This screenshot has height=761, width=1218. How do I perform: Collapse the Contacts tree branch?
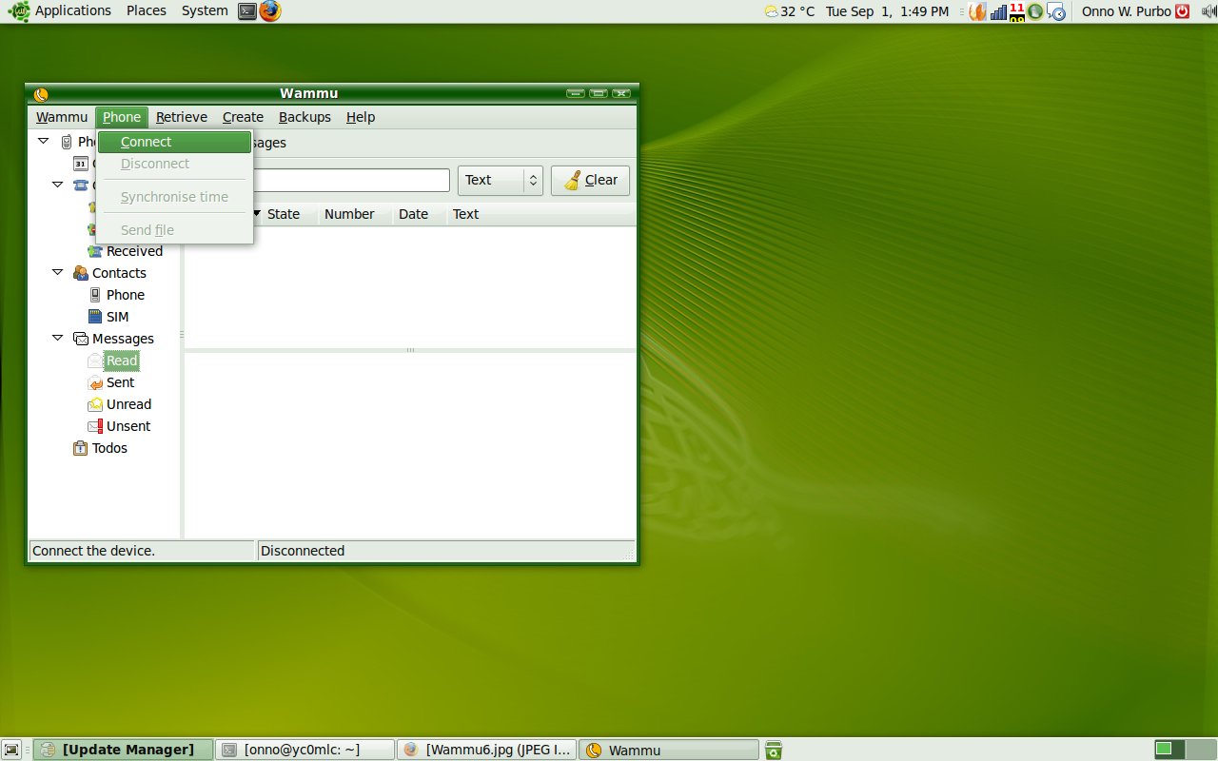pos(57,273)
